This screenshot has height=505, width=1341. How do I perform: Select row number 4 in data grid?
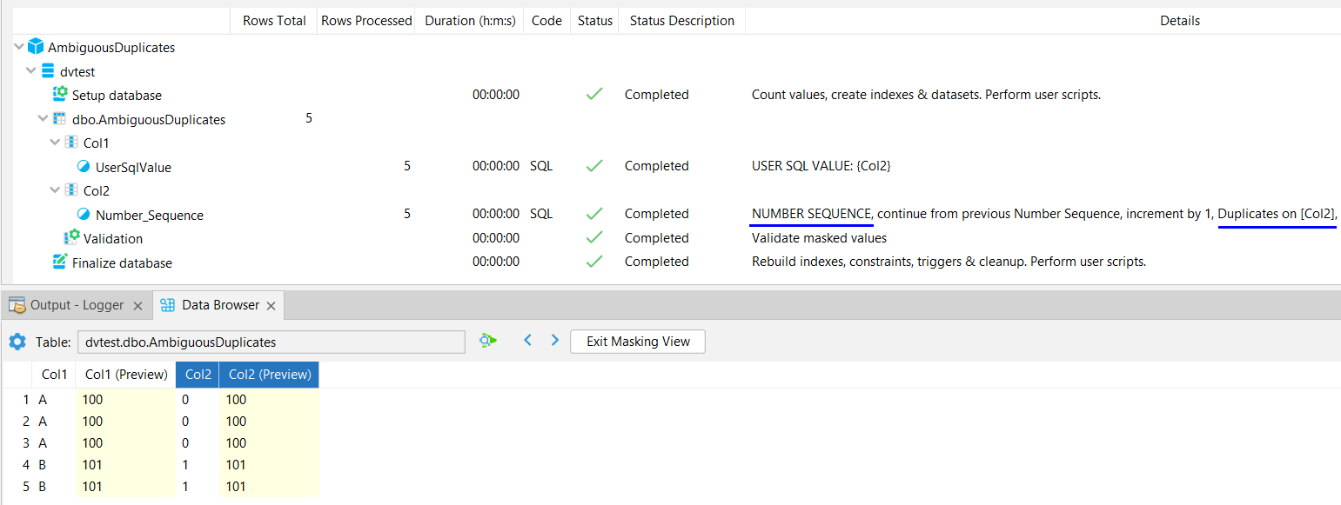coord(26,465)
